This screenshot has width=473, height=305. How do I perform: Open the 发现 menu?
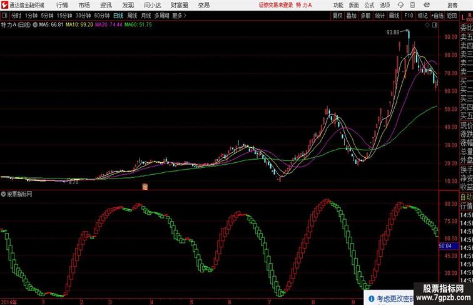[x=128, y=5]
